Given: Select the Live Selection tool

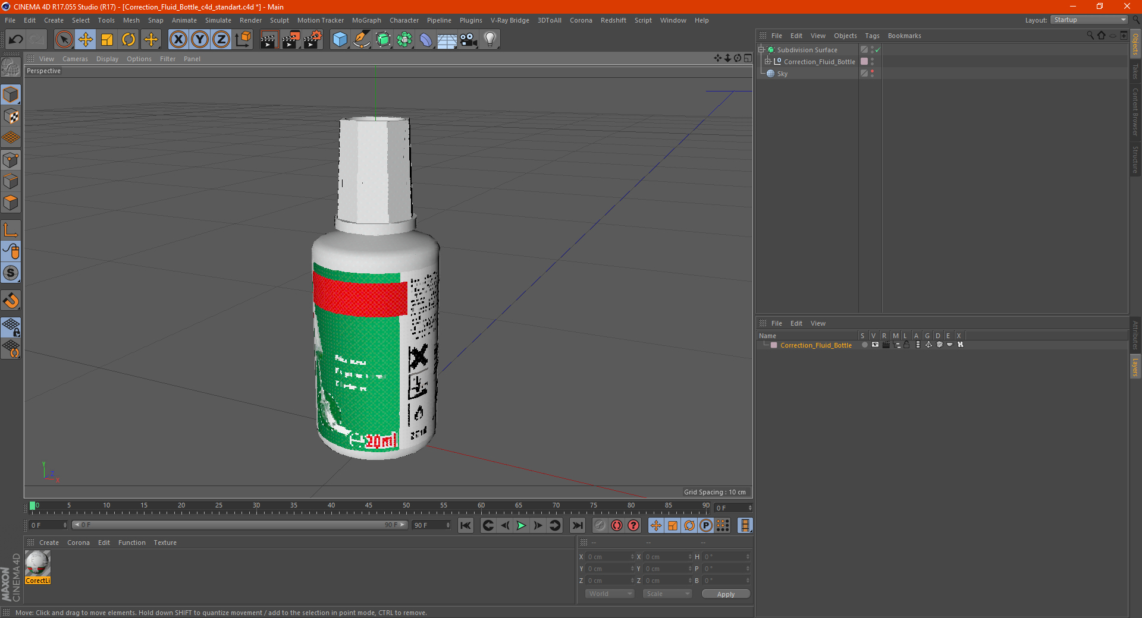Looking at the screenshot, I should coord(64,40).
